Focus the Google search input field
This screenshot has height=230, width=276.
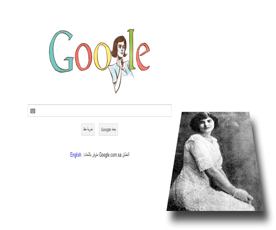pyautogui.click(x=100, y=110)
